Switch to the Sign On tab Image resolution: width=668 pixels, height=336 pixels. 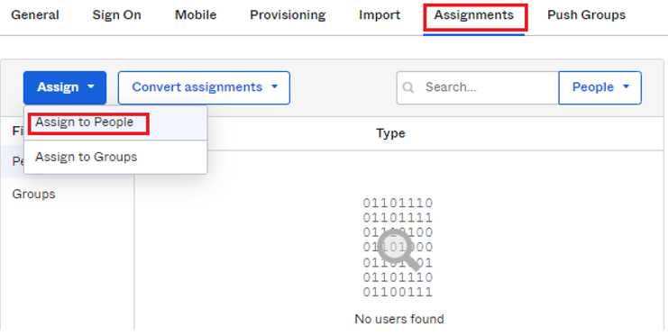116,15
